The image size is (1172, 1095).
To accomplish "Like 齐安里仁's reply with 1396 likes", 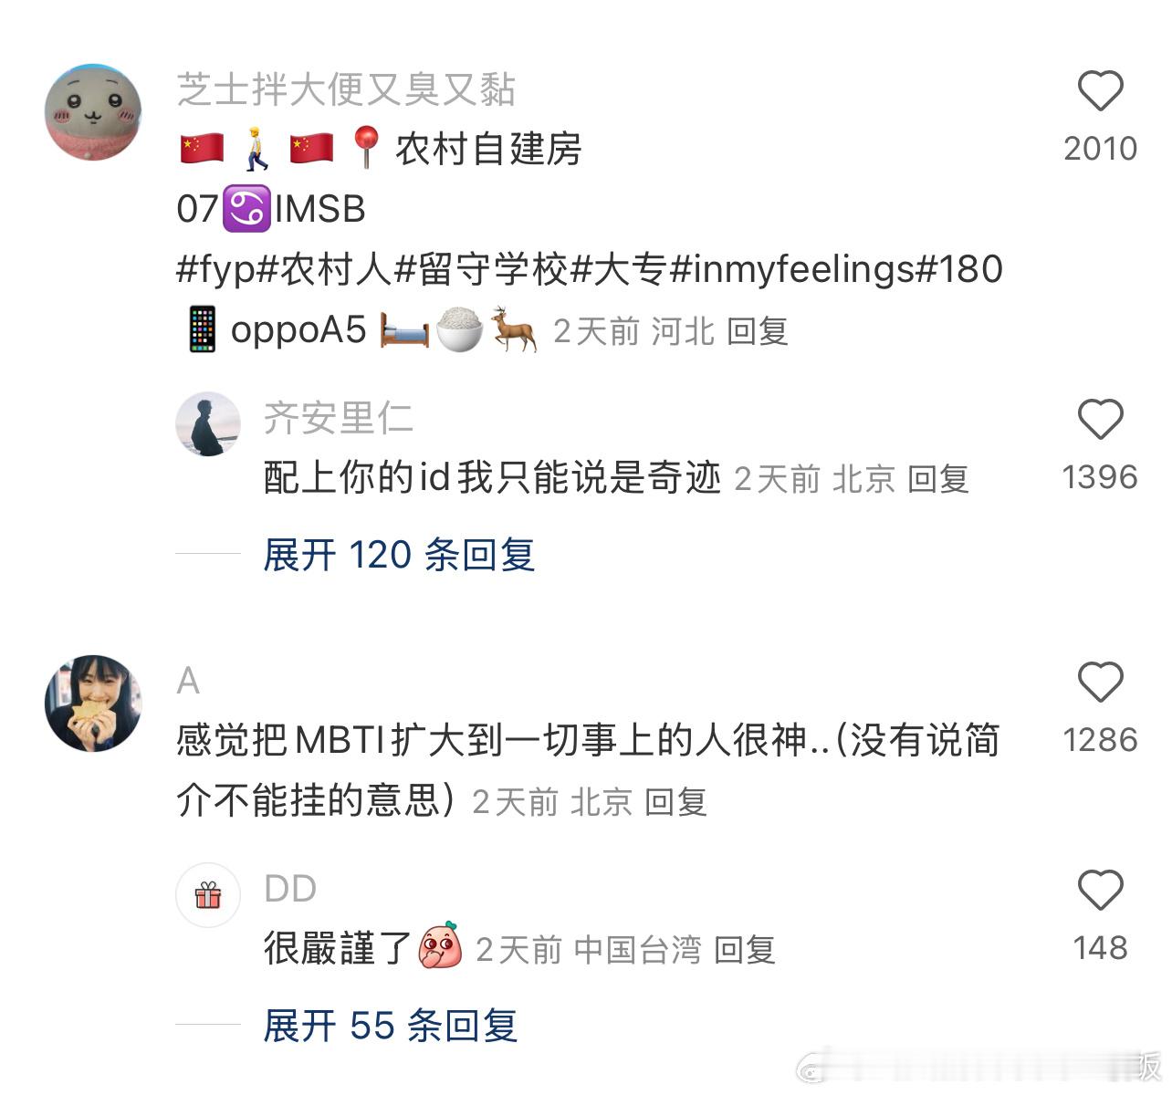I will (x=1100, y=420).
